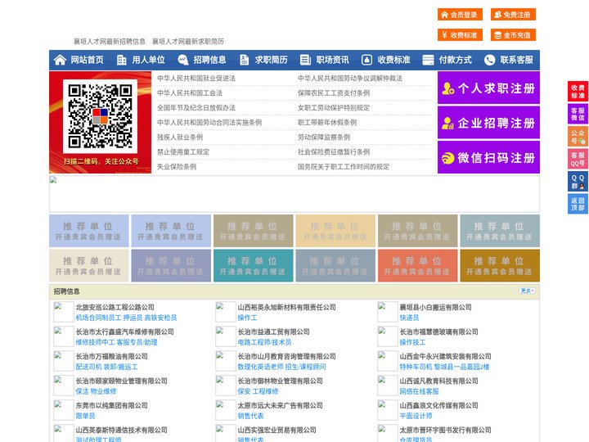This screenshot has width=589, height=442.
Task: Click the phone icon beside 联系客服
Action: click(x=489, y=60)
